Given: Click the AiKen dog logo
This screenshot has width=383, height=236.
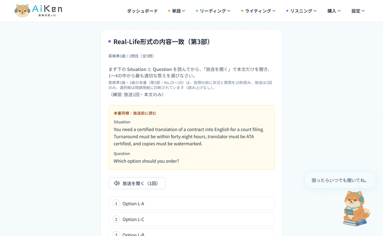Looking at the screenshot, I should pyautogui.click(x=22, y=11).
